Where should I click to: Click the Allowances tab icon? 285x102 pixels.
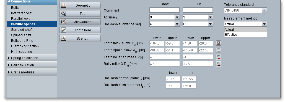64,22
